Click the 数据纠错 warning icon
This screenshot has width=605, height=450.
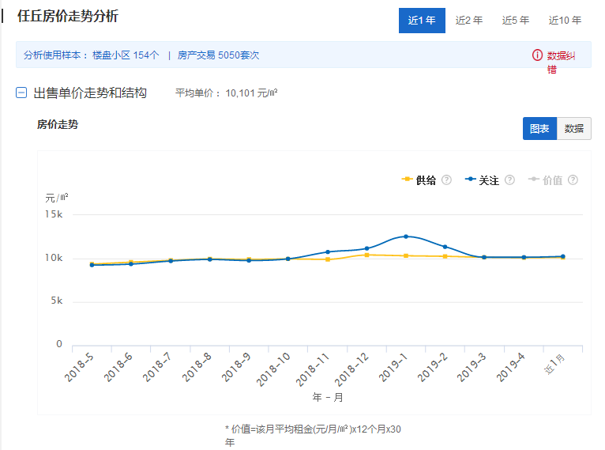pyautogui.click(x=537, y=55)
